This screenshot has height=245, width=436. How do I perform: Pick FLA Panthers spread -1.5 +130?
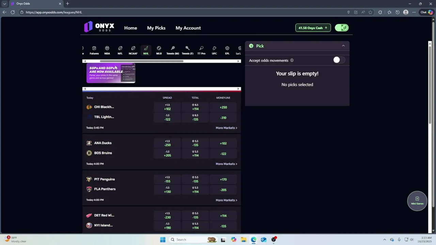tap(167, 190)
